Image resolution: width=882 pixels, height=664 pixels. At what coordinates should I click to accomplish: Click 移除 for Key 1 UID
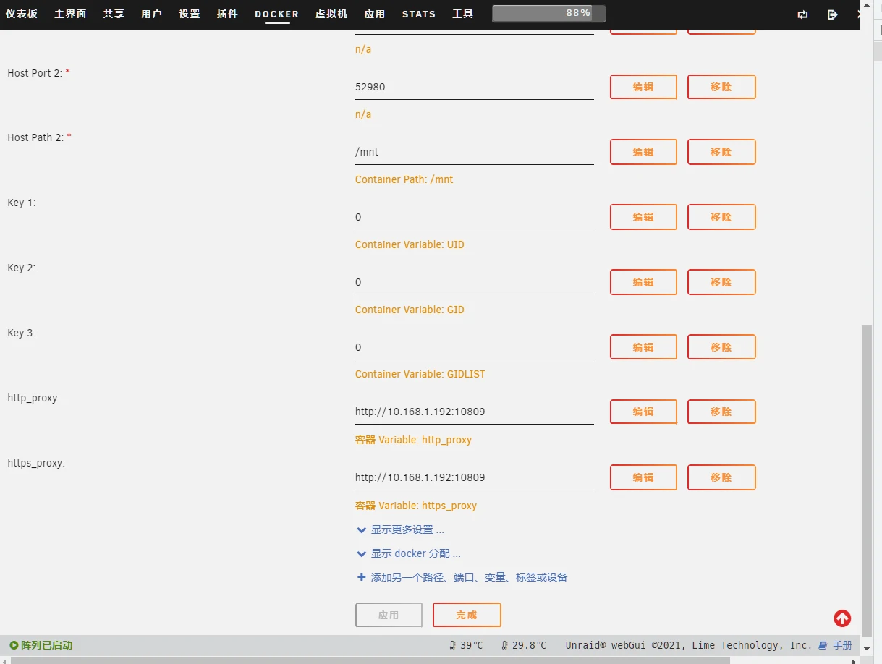tap(721, 217)
